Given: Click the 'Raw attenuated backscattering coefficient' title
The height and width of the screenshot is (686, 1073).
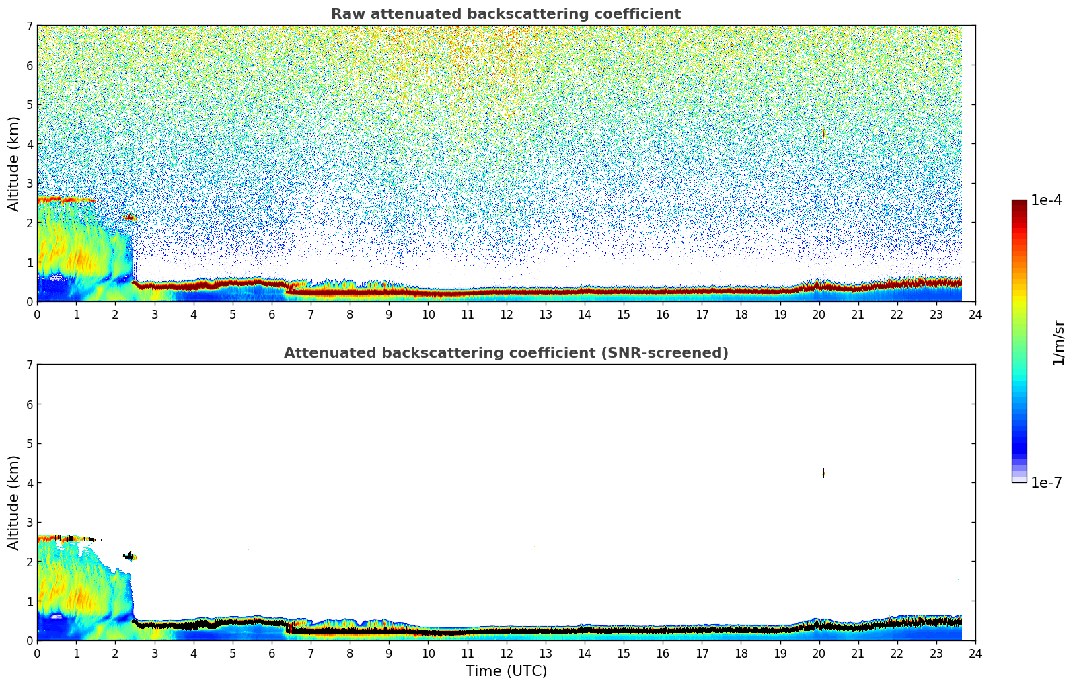Looking at the screenshot, I should click(506, 14).
